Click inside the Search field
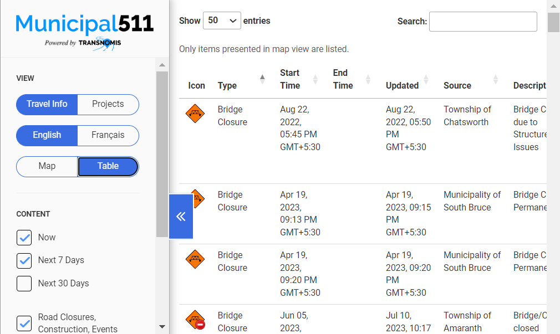The width and height of the screenshot is (560, 334). click(x=482, y=22)
